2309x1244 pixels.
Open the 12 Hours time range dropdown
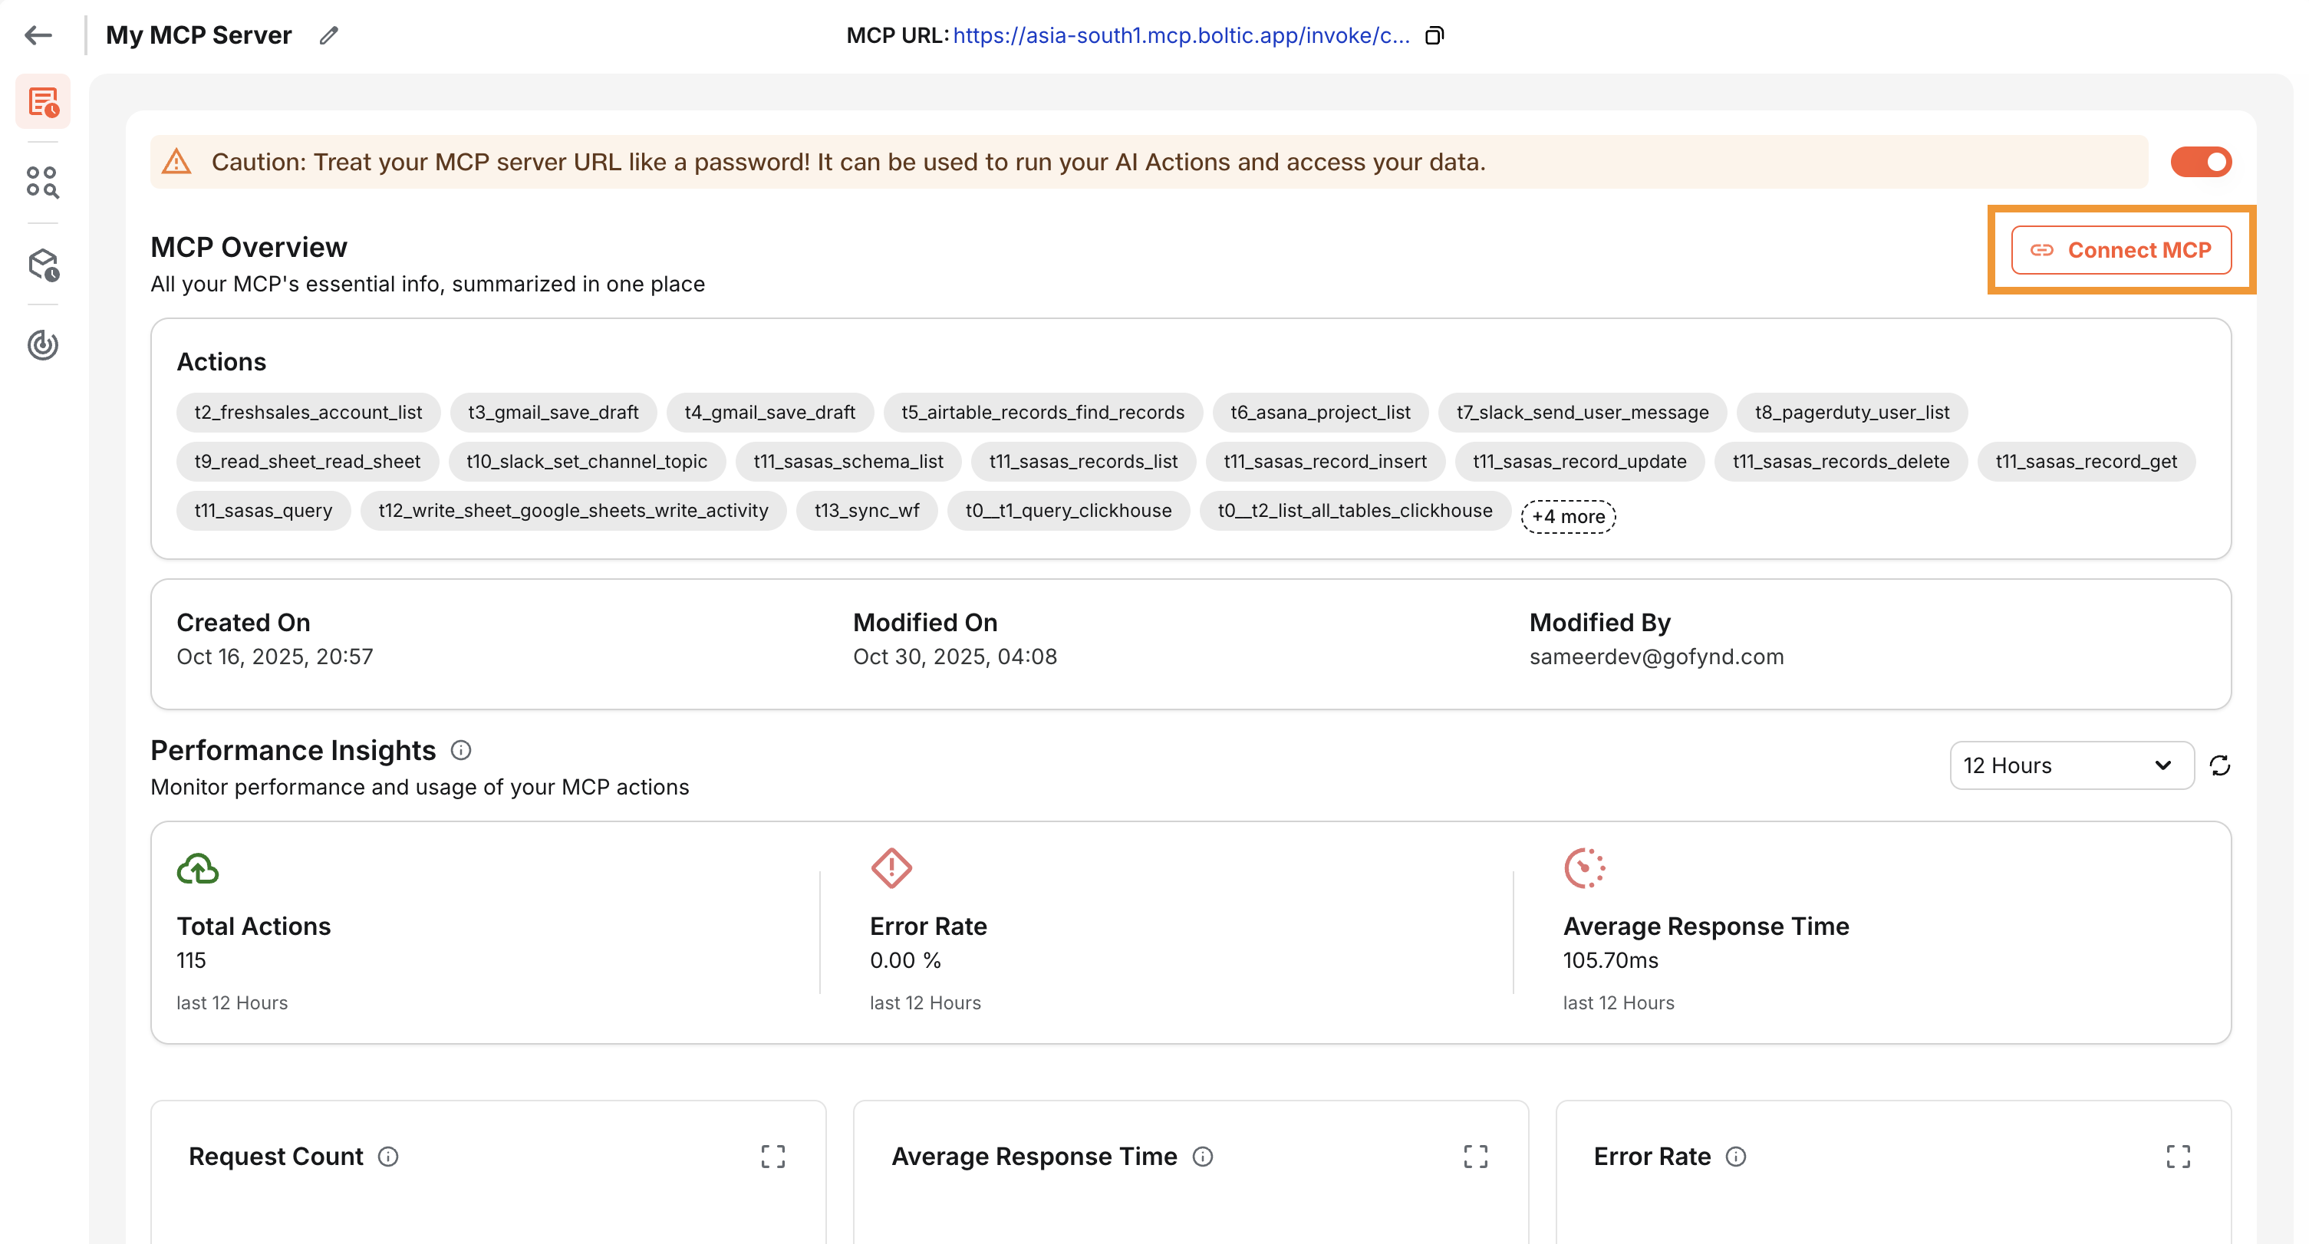click(x=2070, y=765)
